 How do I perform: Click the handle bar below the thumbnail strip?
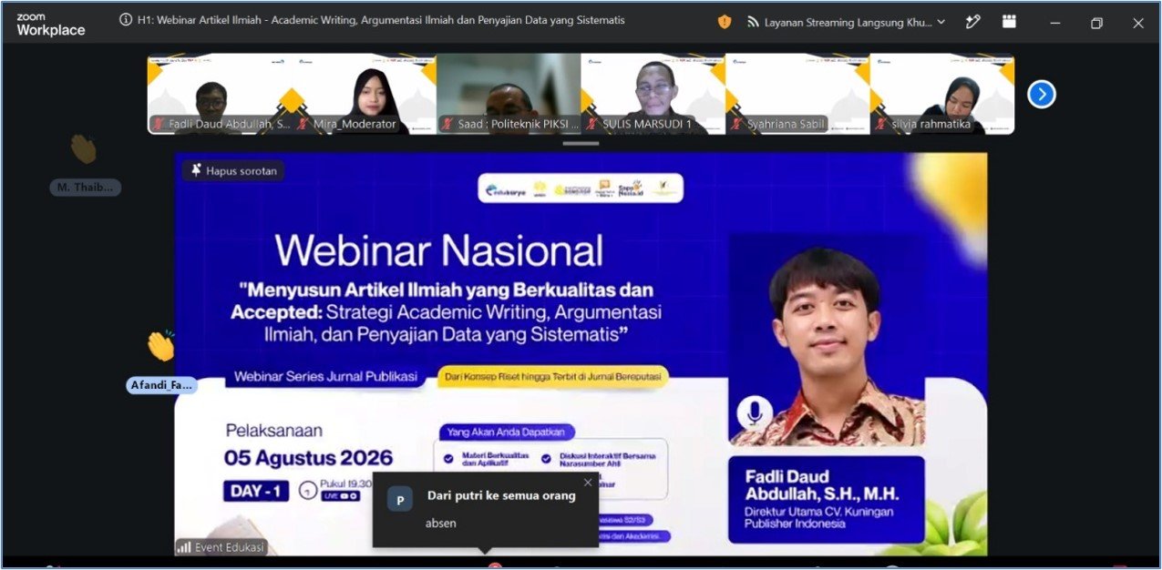pyautogui.click(x=581, y=143)
